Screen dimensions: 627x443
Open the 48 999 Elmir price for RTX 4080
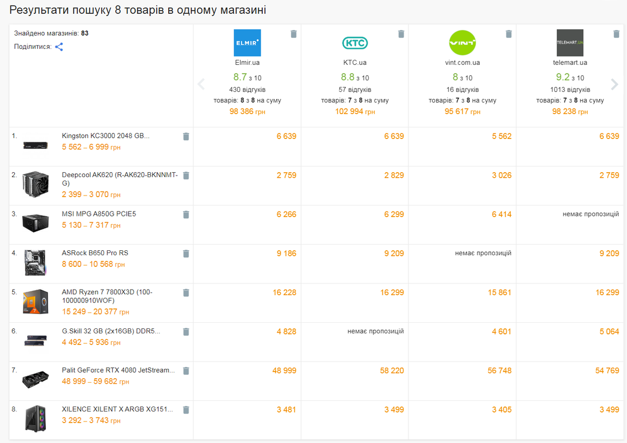coord(284,370)
